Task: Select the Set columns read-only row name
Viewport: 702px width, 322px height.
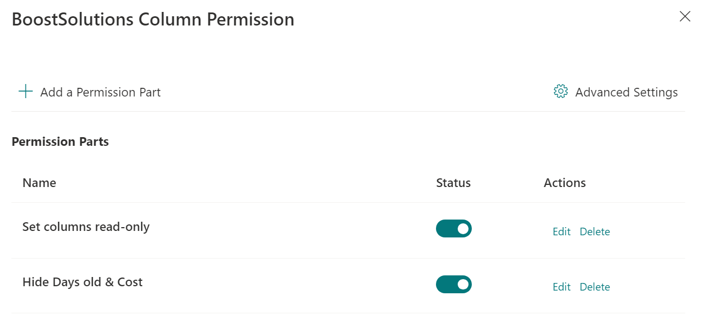Action: [x=86, y=227]
